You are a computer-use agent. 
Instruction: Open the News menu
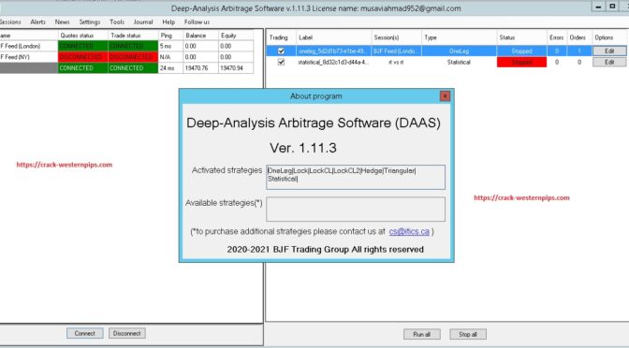tap(62, 22)
